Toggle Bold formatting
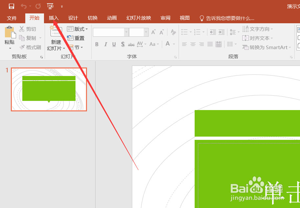The height and width of the screenshot is (208, 300). (97, 44)
